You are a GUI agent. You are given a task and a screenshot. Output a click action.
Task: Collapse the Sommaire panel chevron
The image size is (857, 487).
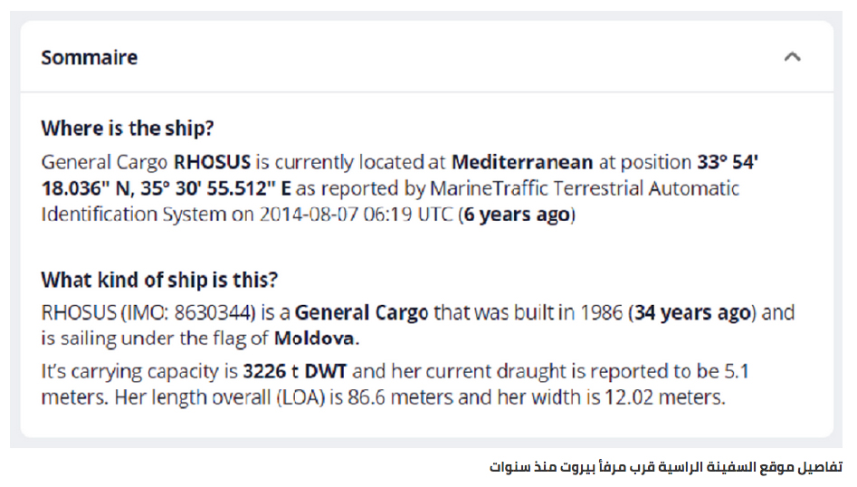[792, 57]
